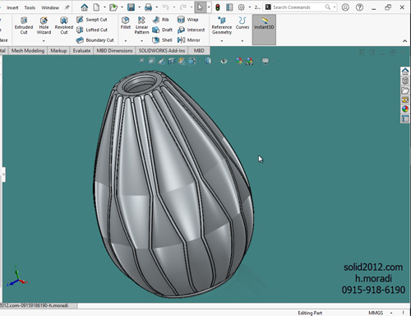Select the Draft feature
Screen dimensions: 411x316
(162, 30)
